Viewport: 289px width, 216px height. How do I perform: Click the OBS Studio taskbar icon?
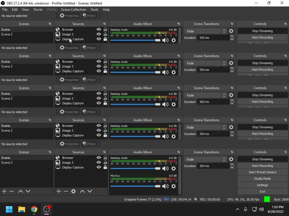47,209
